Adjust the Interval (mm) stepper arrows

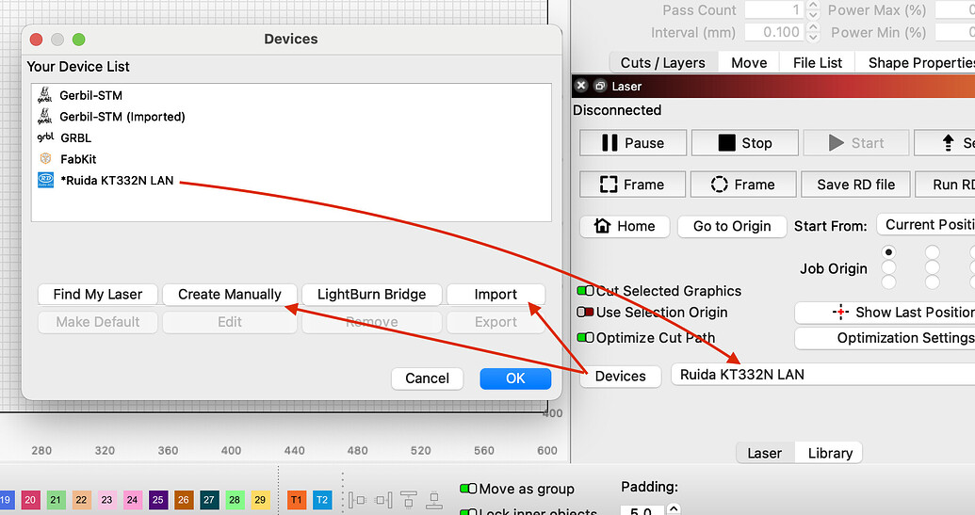tap(813, 32)
